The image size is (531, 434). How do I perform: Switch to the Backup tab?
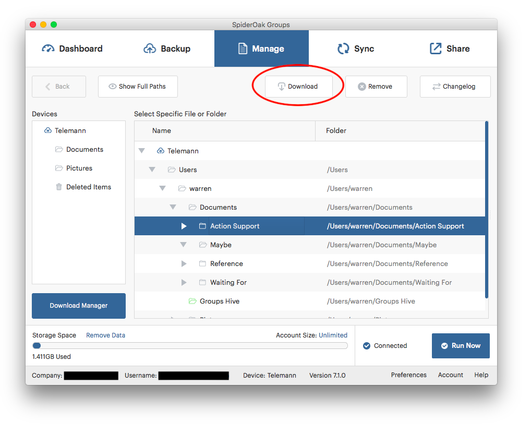[x=167, y=49]
